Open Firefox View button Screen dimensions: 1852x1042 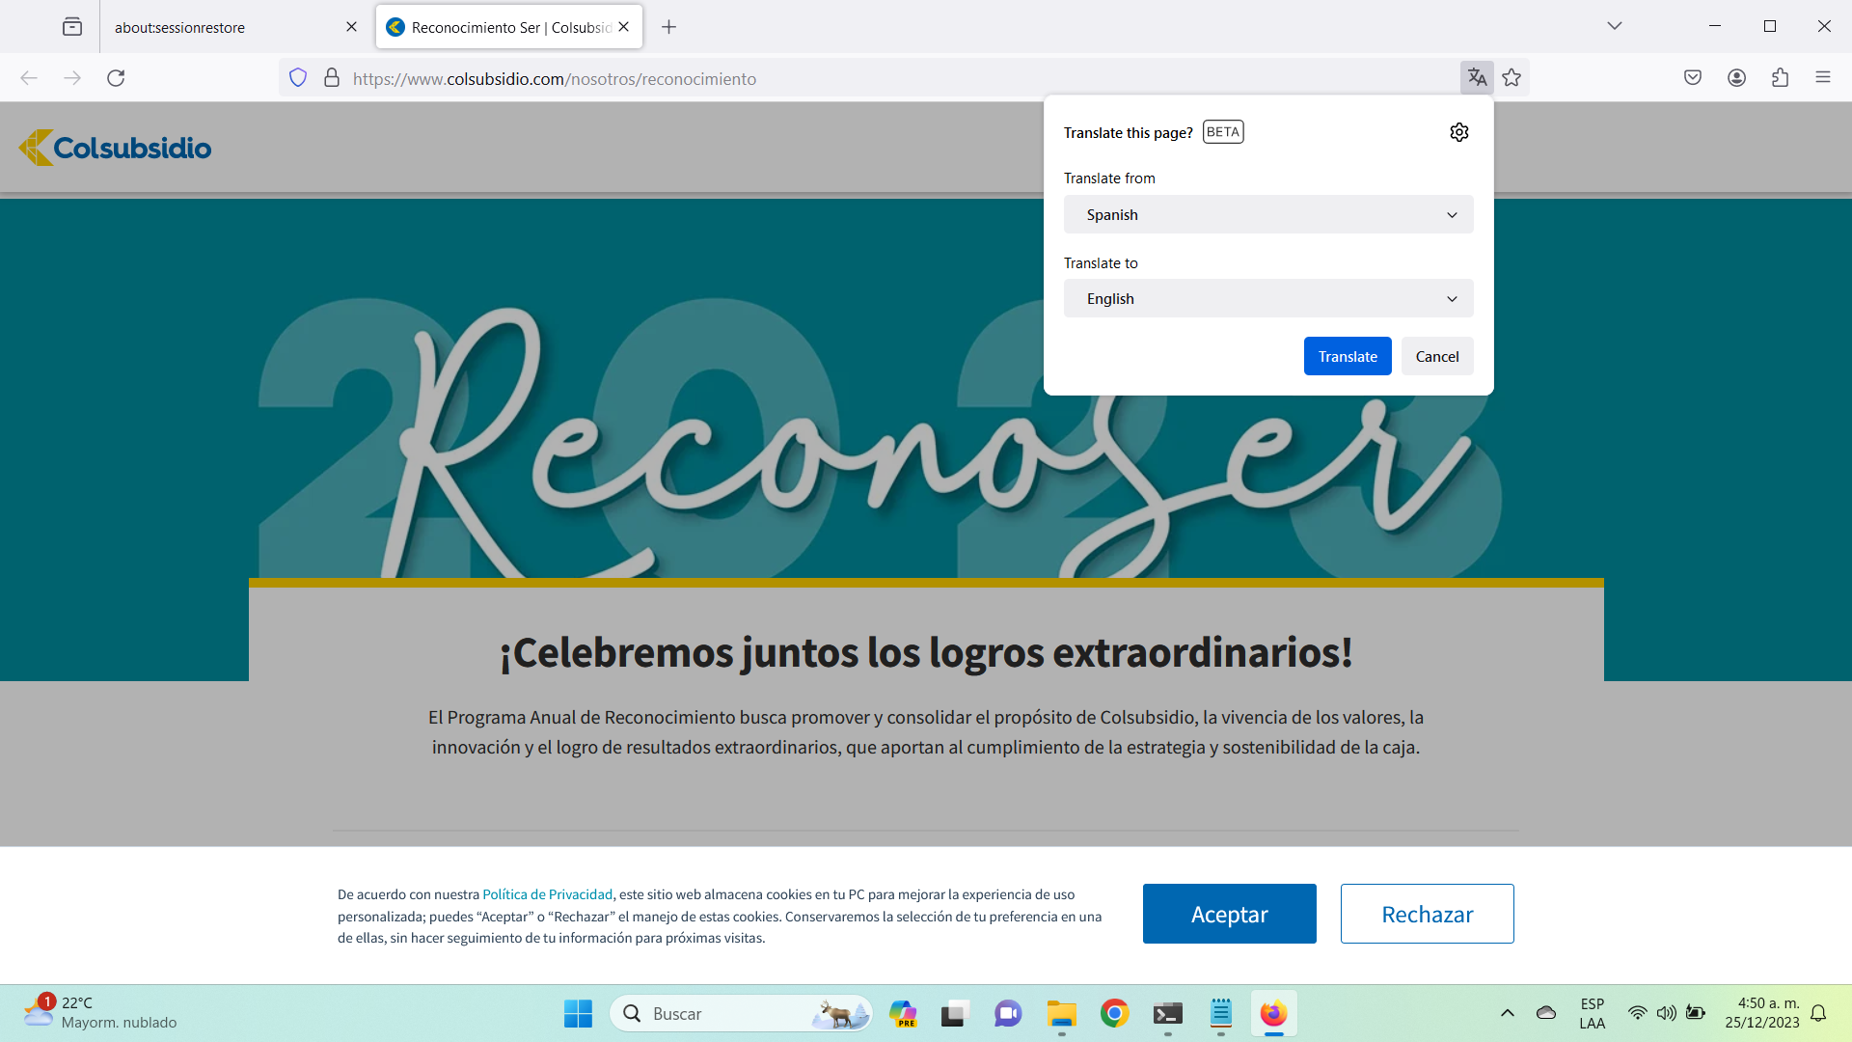[x=72, y=27]
